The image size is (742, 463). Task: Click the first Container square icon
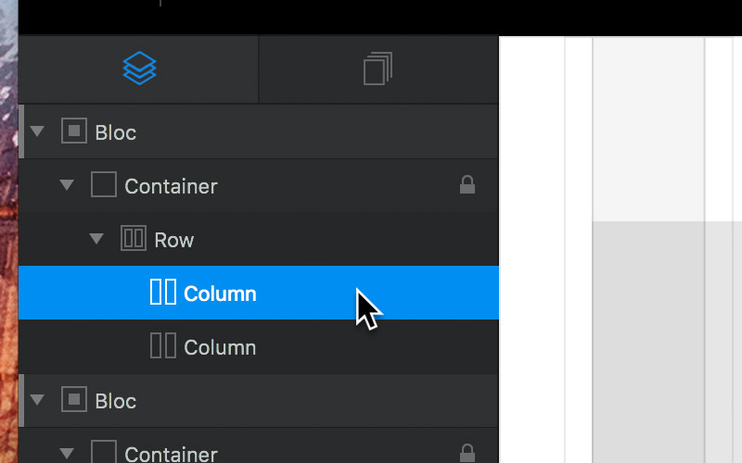(x=104, y=184)
